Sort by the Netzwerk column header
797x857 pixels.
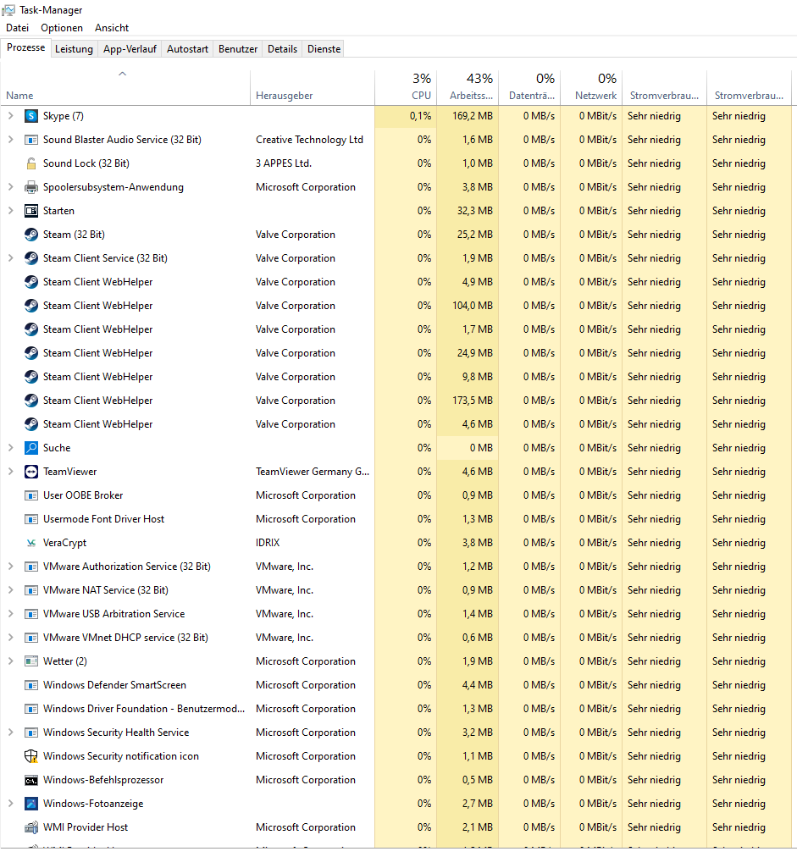[x=591, y=88]
